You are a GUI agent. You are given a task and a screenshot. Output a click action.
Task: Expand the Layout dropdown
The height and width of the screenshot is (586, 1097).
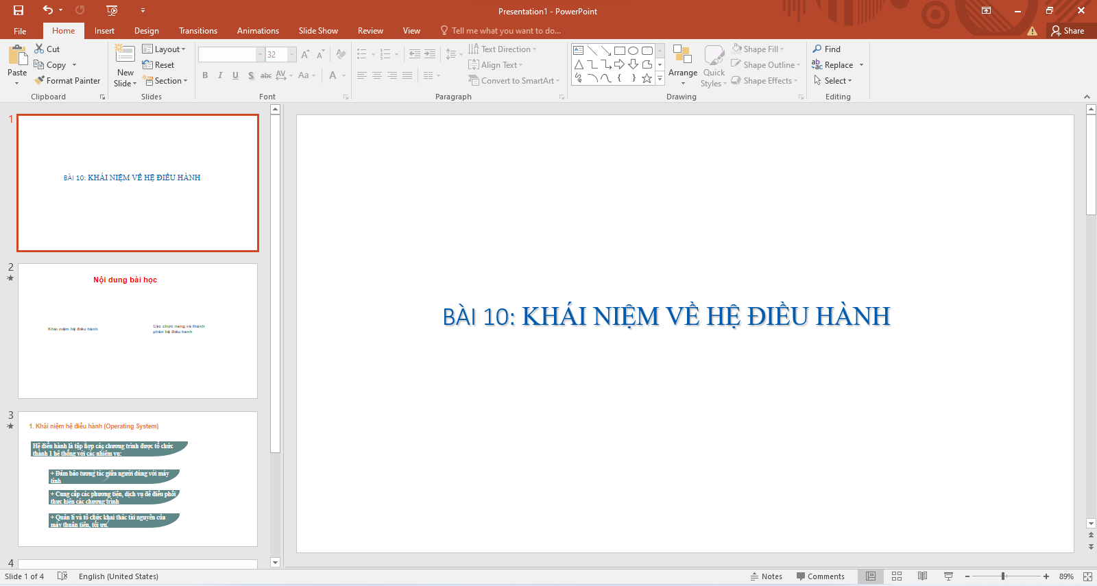click(165, 49)
